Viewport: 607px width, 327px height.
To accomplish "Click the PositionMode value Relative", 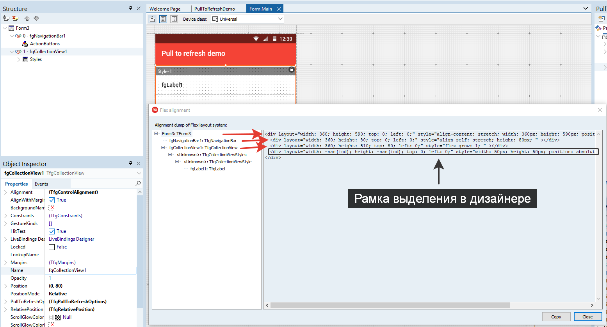I will 58,294.
